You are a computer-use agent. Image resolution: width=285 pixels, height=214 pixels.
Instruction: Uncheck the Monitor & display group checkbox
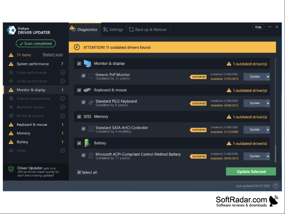tap(79, 63)
